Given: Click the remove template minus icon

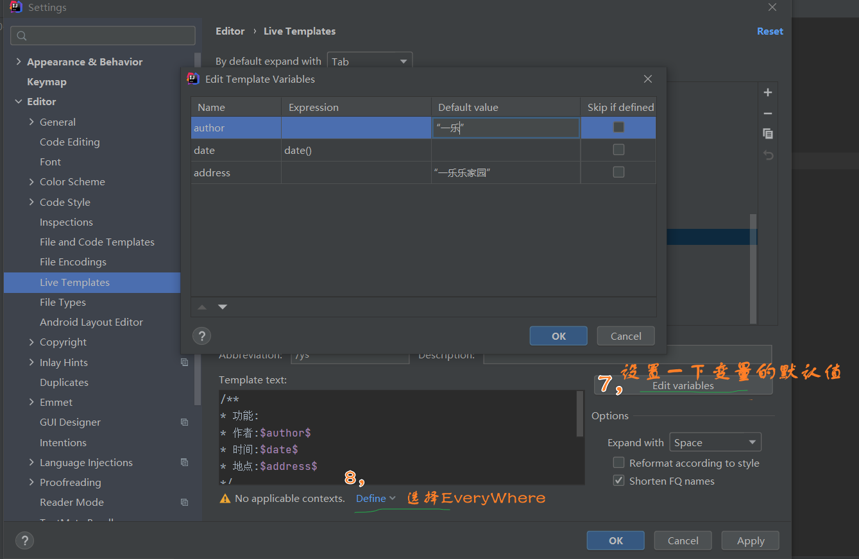Looking at the screenshot, I should [767, 113].
